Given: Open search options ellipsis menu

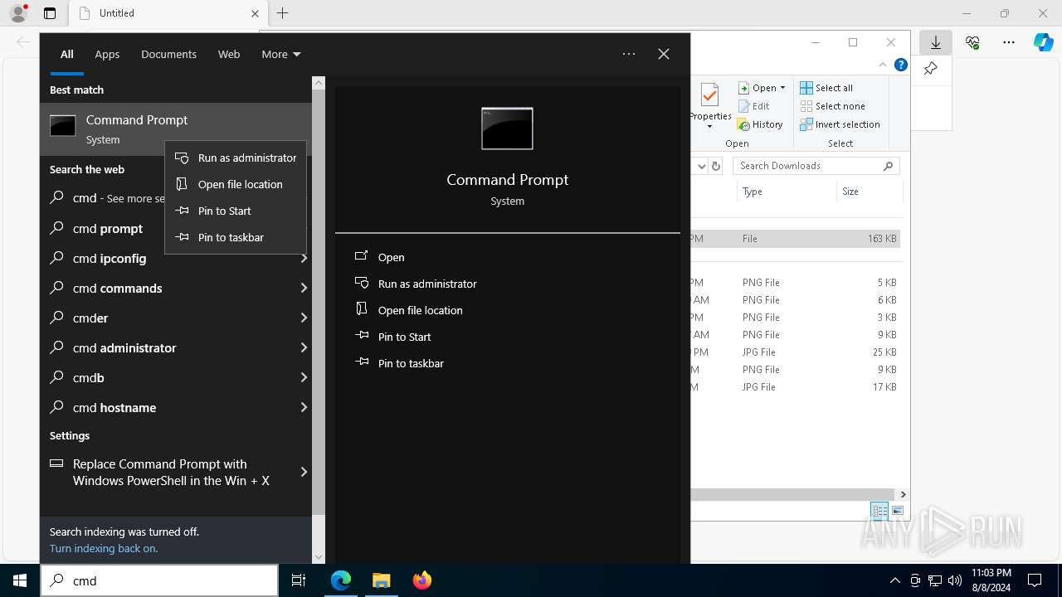Looking at the screenshot, I should point(629,54).
